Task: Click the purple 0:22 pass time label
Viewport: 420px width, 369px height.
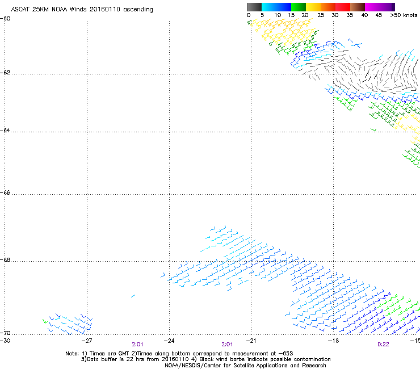Action: [x=383, y=345]
